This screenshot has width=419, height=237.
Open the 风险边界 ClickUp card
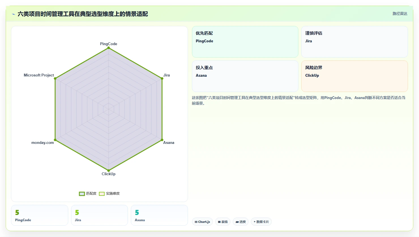click(354, 76)
